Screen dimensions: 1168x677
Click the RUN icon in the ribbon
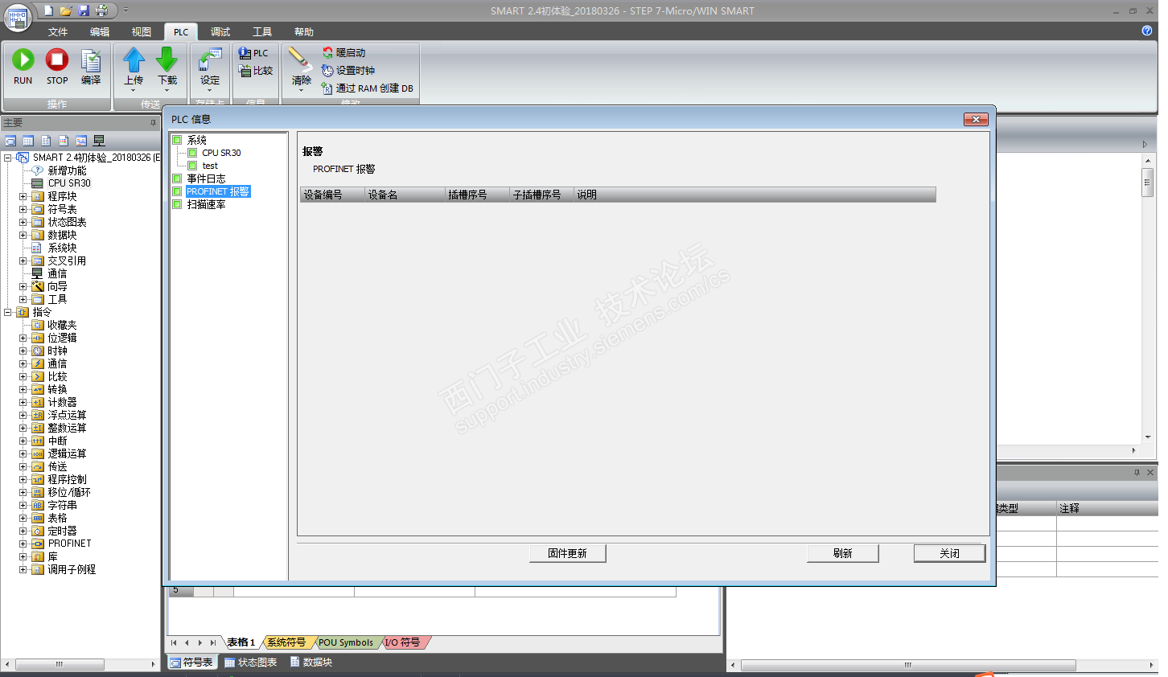(x=23, y=60)
